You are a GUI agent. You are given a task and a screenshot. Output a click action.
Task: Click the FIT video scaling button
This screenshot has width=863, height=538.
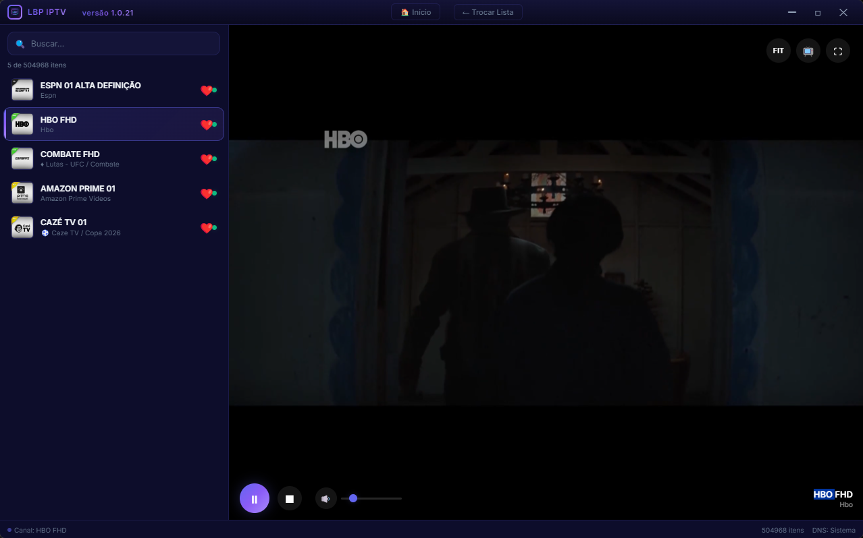tap(779, 51)
